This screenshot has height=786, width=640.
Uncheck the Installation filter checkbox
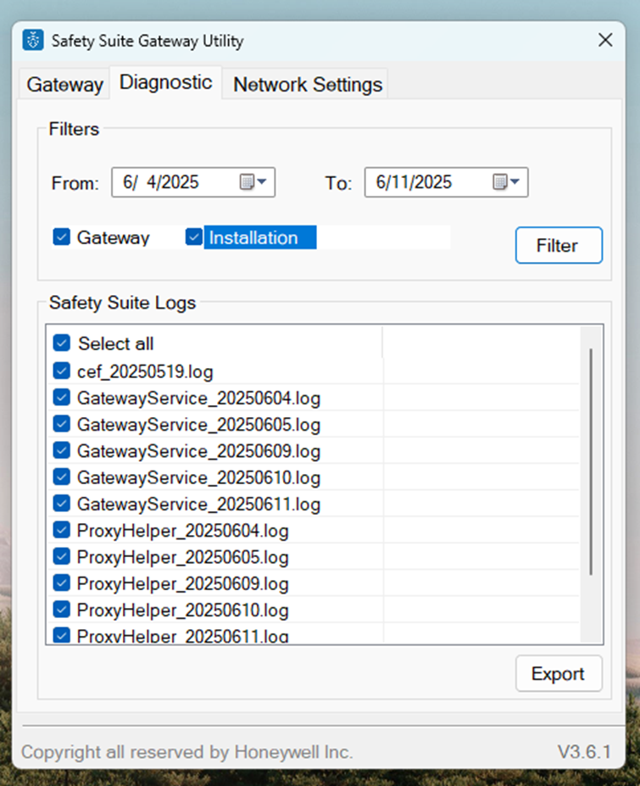[194, 237]
